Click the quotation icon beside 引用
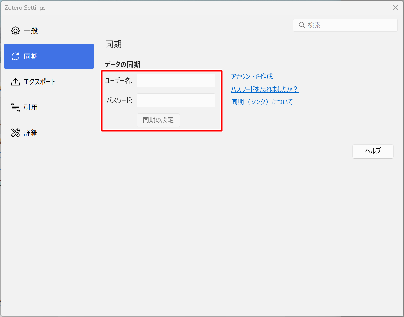The height and width of the screenshot is (317, 404). point(15,107)
